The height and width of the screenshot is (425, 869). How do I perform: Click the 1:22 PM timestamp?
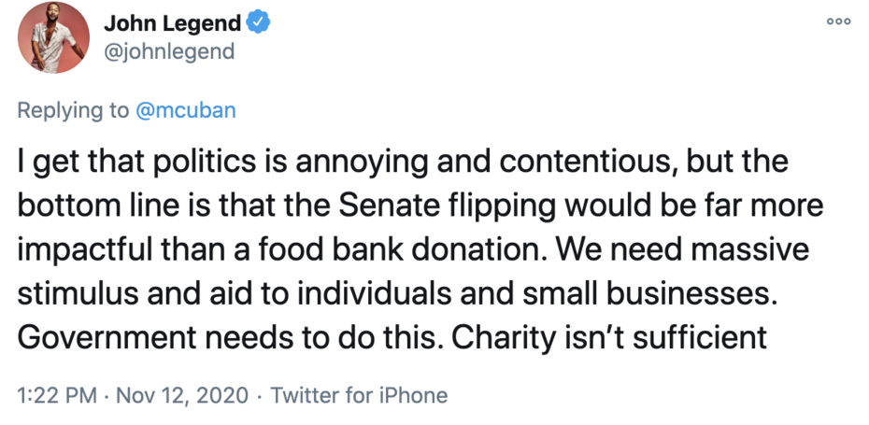(x=57, y=395)
